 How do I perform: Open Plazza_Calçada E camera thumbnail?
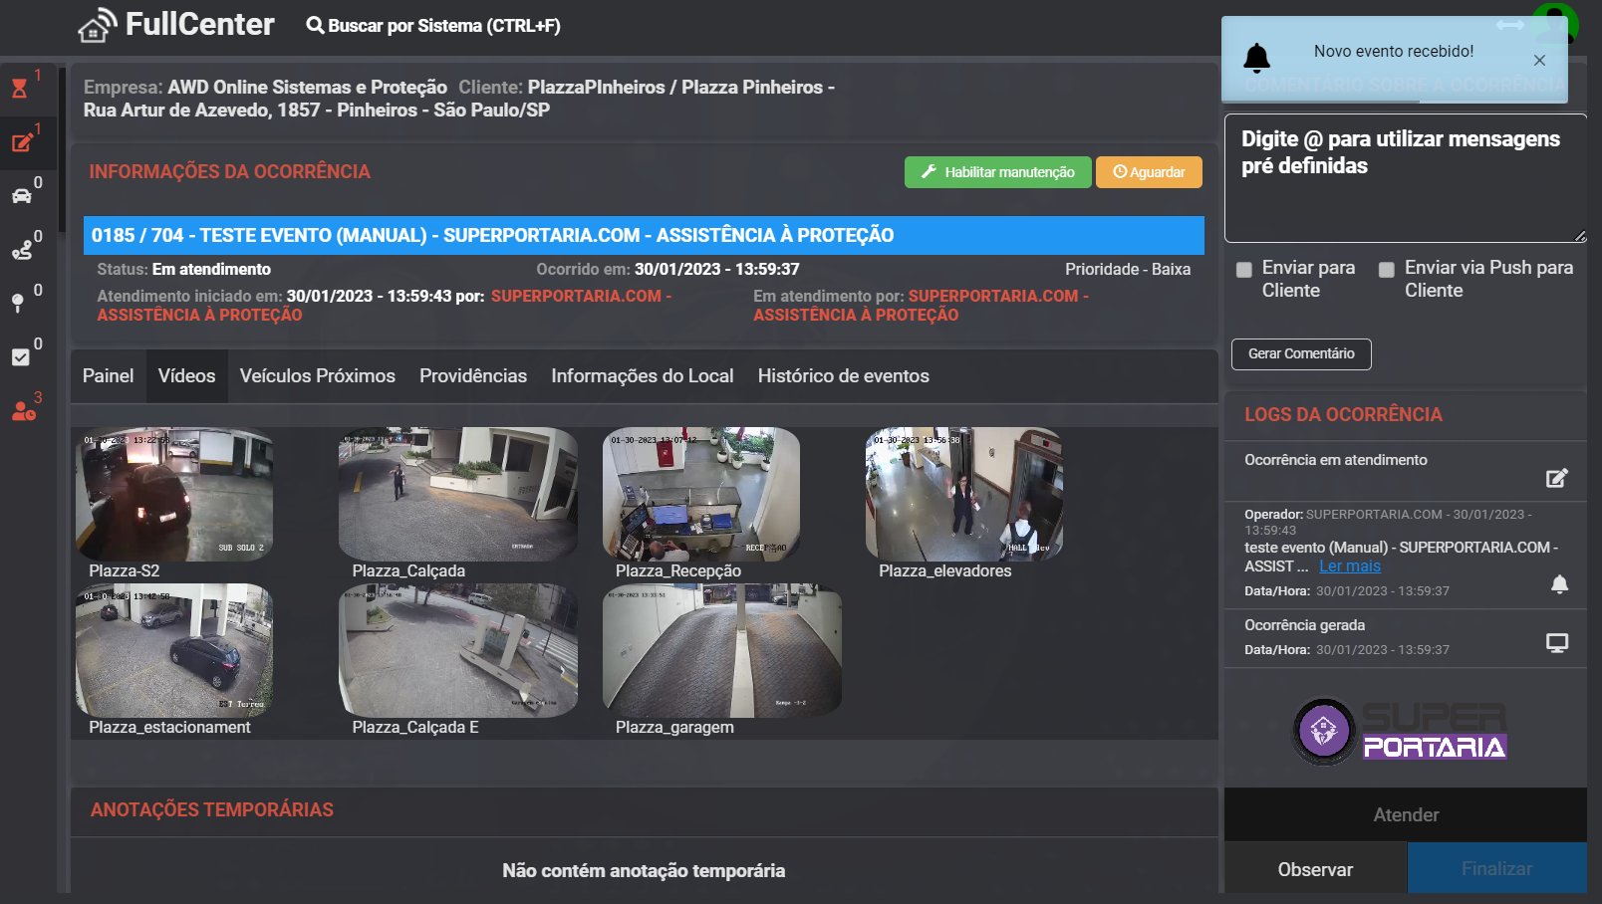click(458, 650)
